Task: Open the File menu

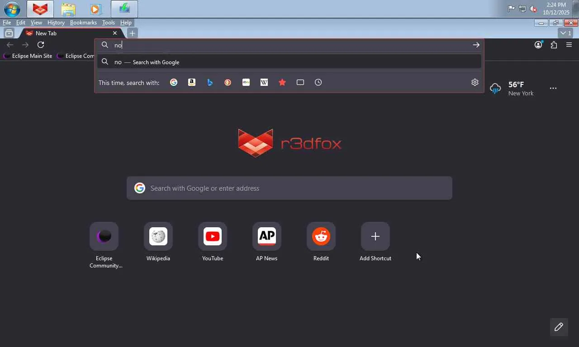Action: (7, 23)
